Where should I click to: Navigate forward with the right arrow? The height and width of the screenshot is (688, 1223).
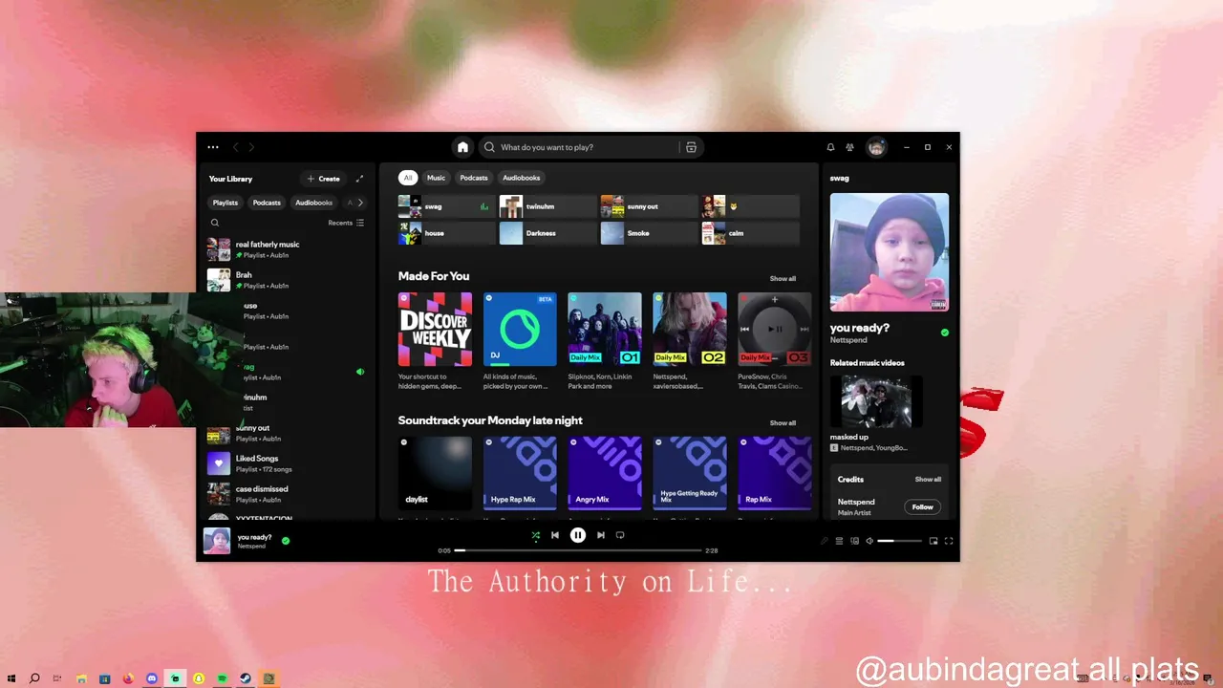pyautogui.click(x=251, y=147)
